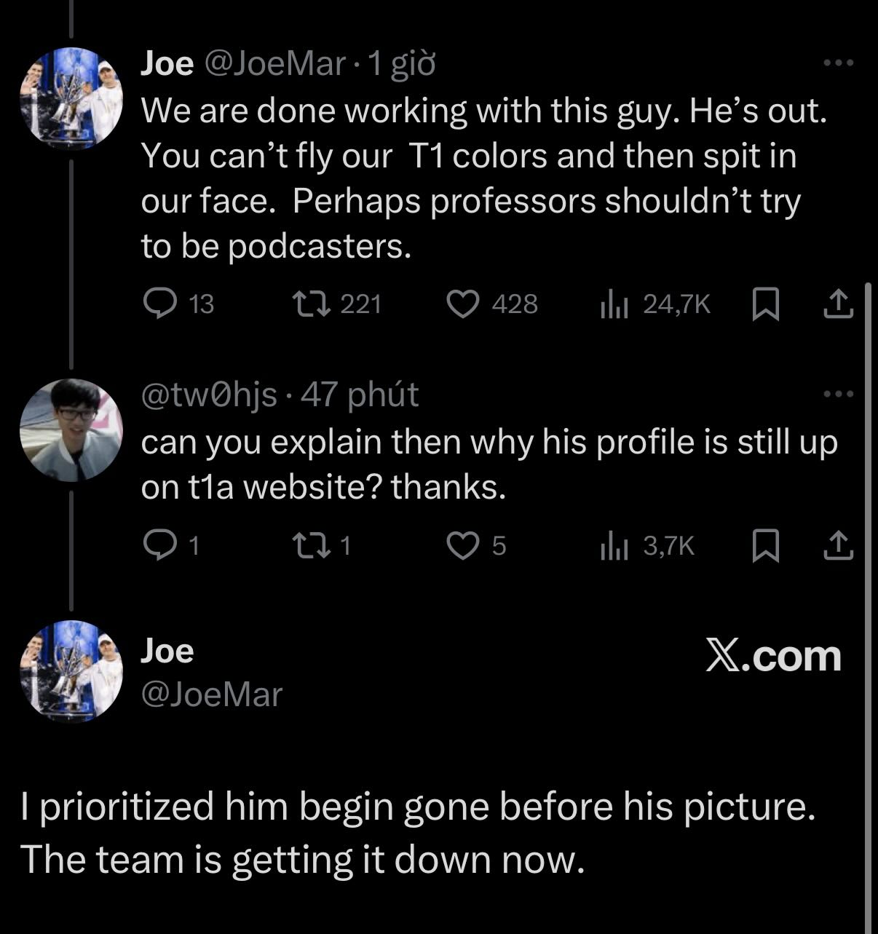Image resolution: width=878 pixels, height=934 pixels.
Task: Click the X.com logo text
Action: click(x=773, y=656)
